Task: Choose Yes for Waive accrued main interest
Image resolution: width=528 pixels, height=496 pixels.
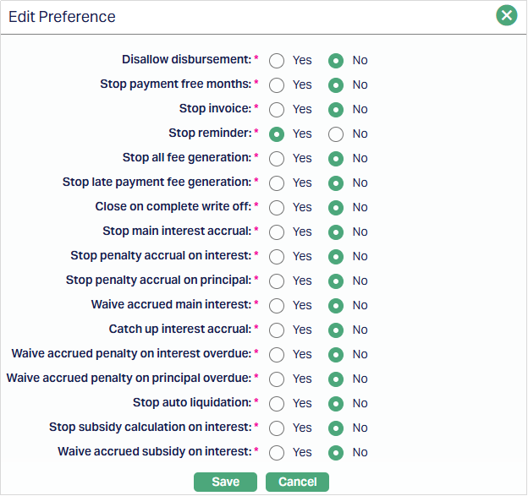Action: pos(277,305)
